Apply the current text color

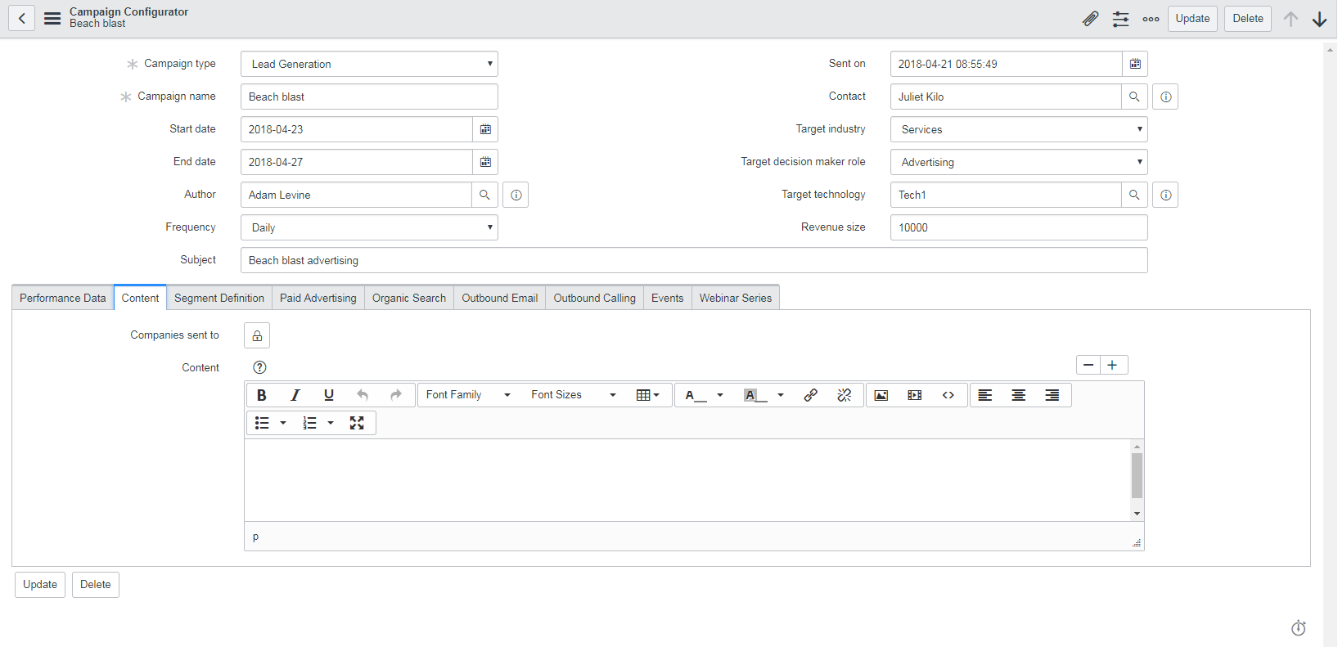click(x=695, y=395)
